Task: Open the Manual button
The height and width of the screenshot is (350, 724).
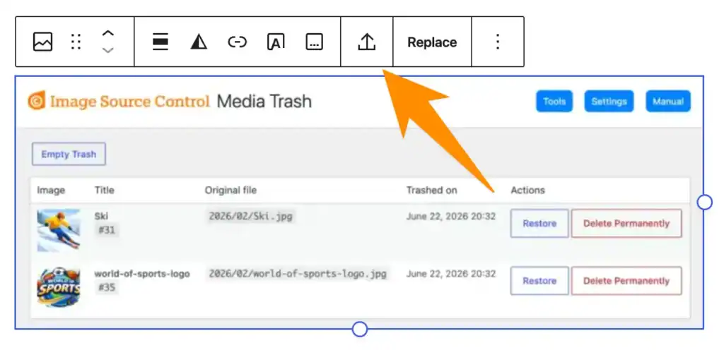Action: pos(668,102)
